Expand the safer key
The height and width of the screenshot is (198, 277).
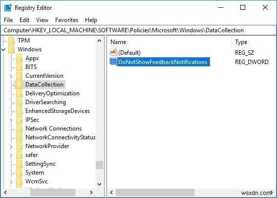[x=11, y=155]
